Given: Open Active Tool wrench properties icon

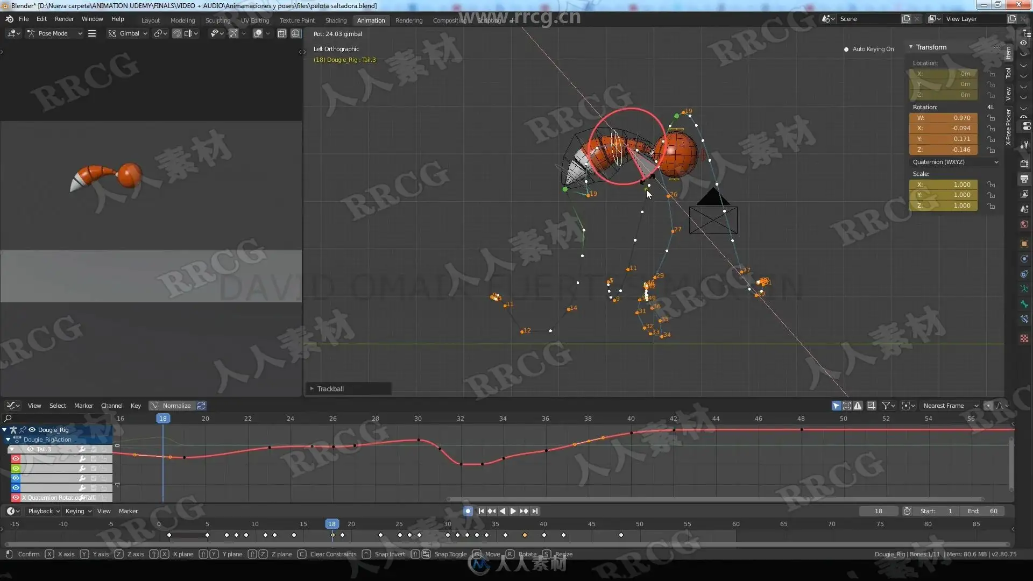Looking at the screenshot, I should tap(1024, 145).
